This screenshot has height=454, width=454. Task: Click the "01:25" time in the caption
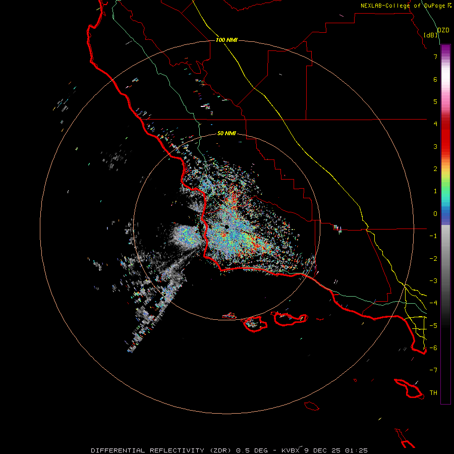(357, 450)
